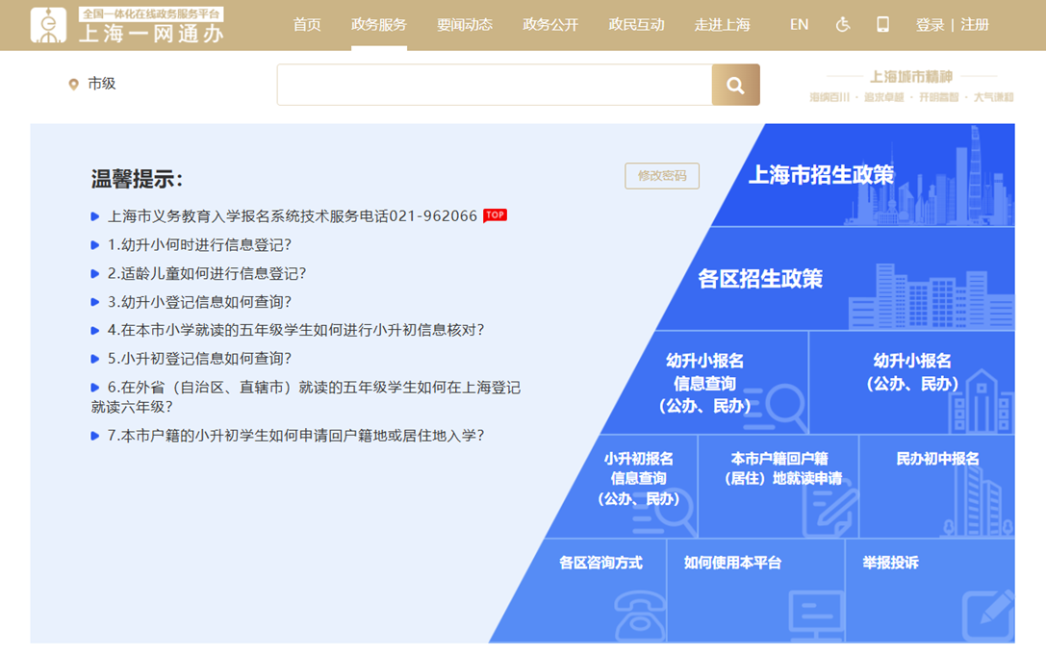
Task: Open question 1 幼升小何时进行信息登记
Action: pyautogui.click(x=199, y=244)
